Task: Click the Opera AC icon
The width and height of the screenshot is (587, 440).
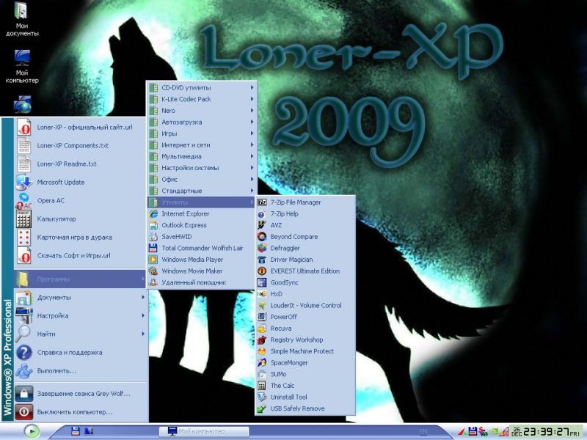Action: point(23,201)
